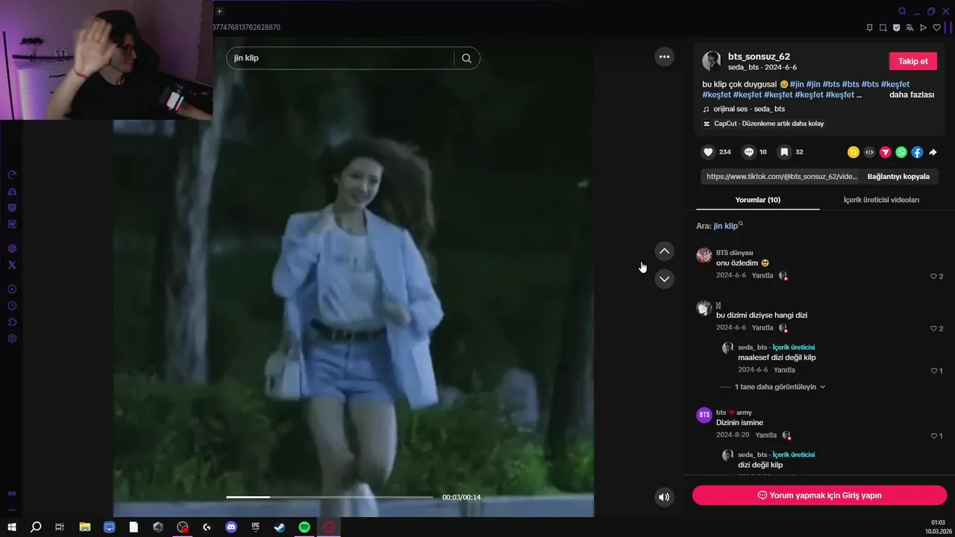955x537 pixels.
Task: Open Epic Games Launcher from the taskbar
Action: (256, 527)
